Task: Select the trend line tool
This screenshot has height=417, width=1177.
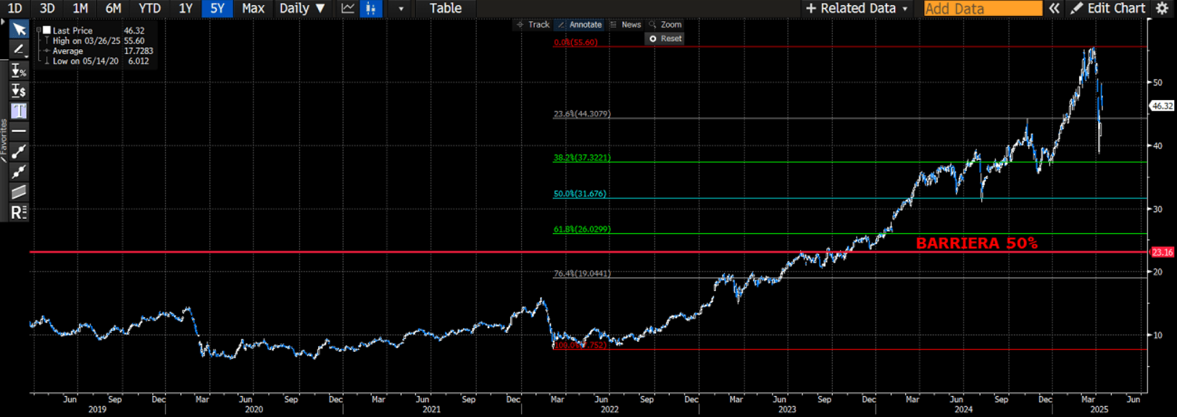Action: pyautogui.click(x=19, y=151)
